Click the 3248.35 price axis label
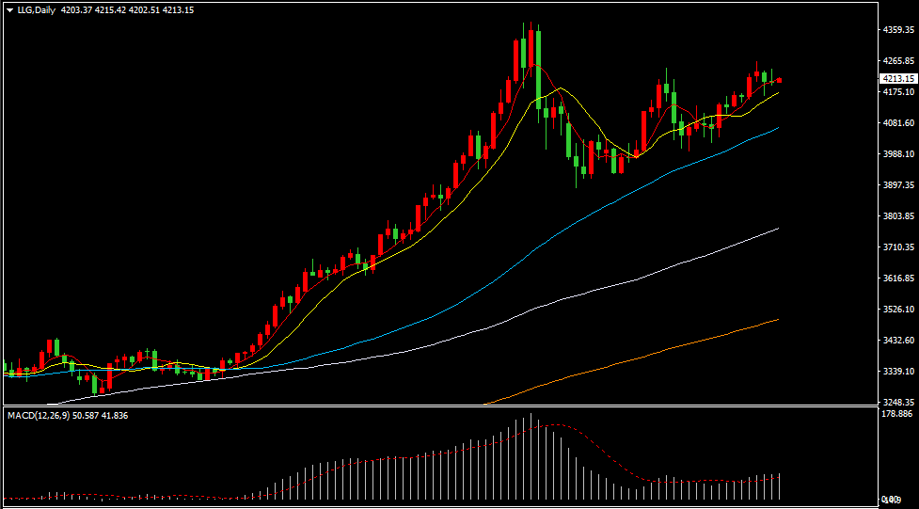The image size is (919, 509). (x=898, y=403)
